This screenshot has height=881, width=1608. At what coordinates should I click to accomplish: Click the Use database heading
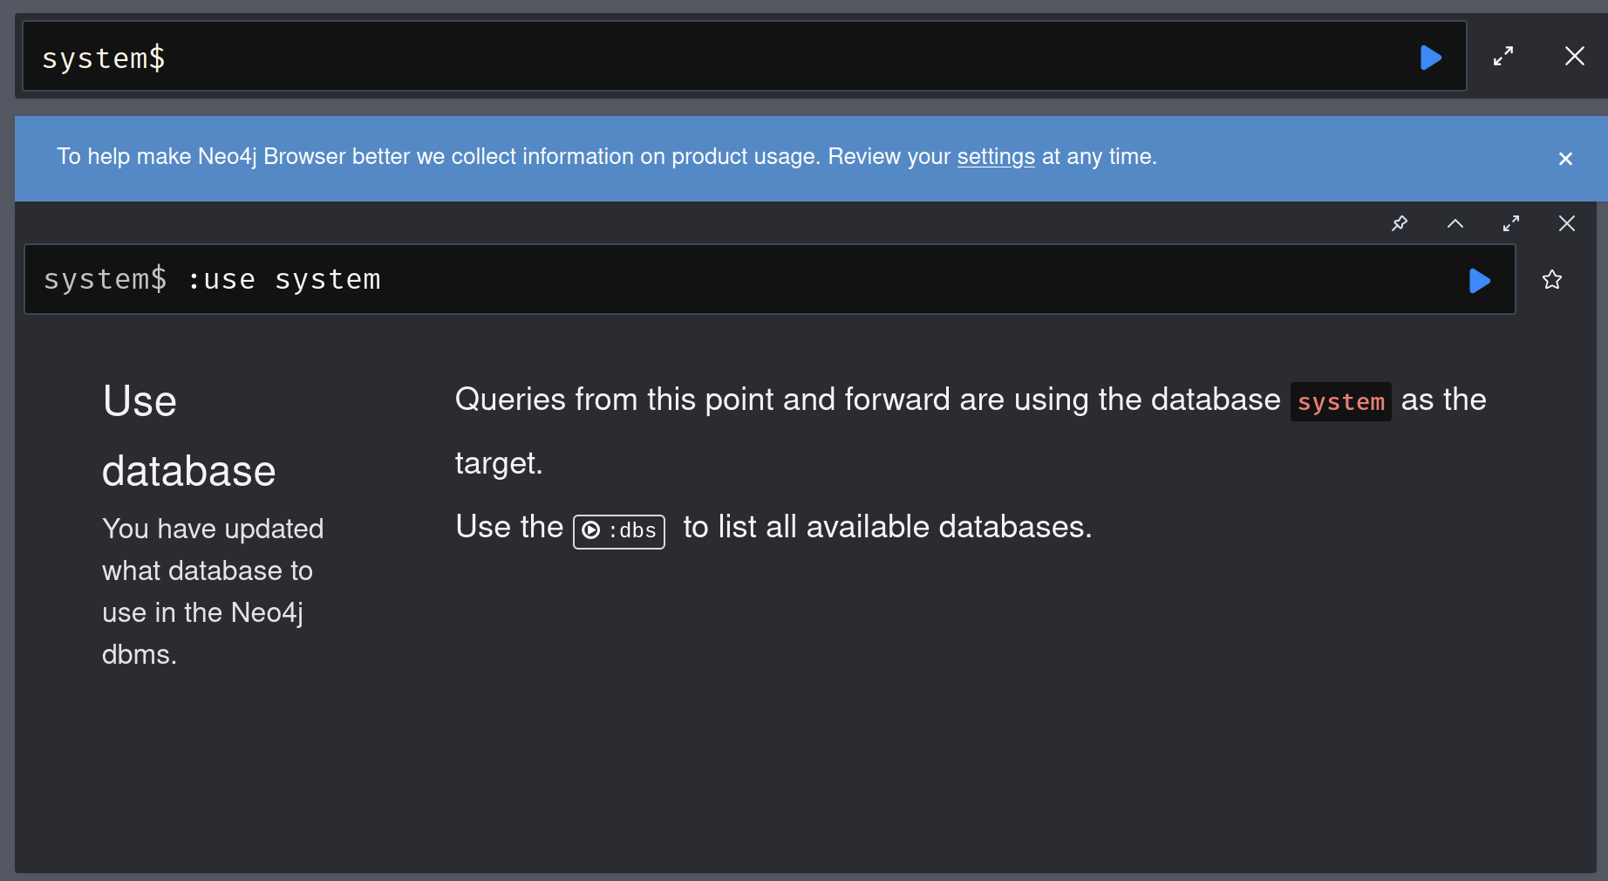click(x=188, y=436)
